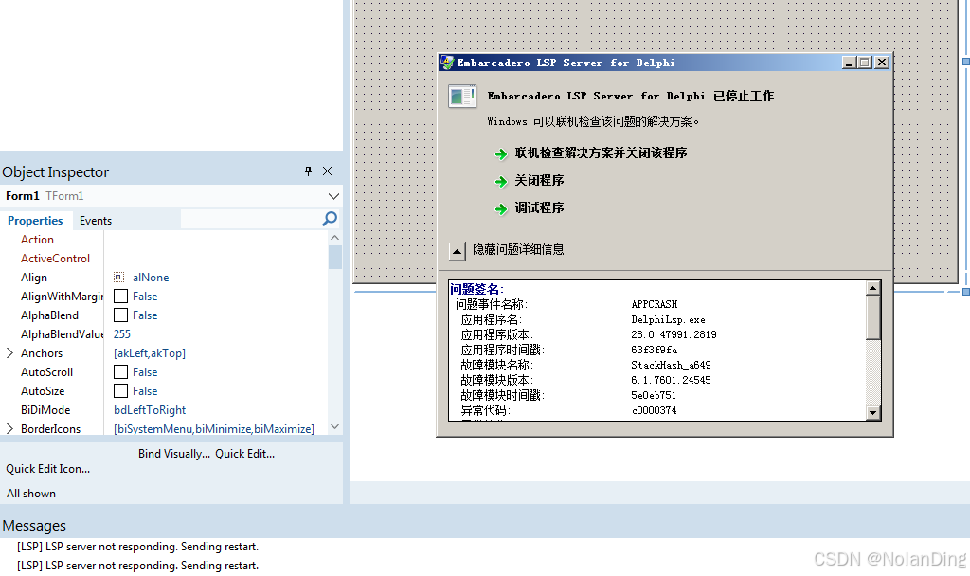970x576 pixels.
Task: Click the AlphaBlendValue 255 value
Action: tap(122, 334)
